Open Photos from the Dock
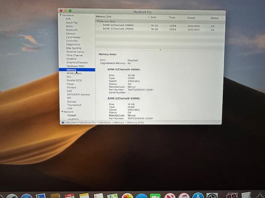This screenshot has height=198, width=265. [127, 196]
